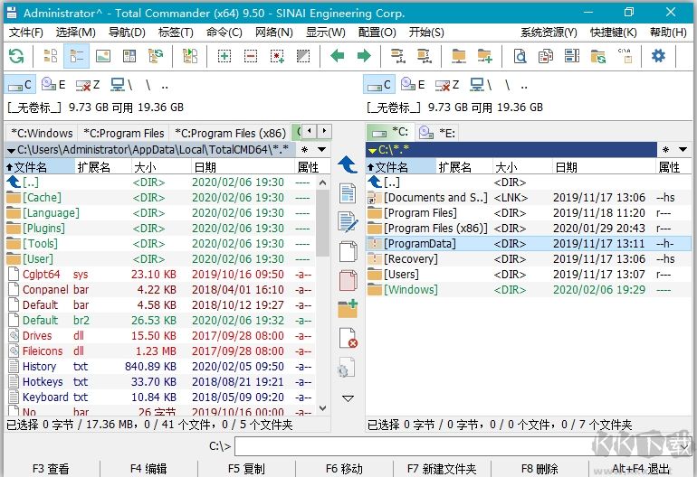Click the new folder icon in vertical bar
Screen dimensions: 697x477
pyautogui.click(x=348, y=309)
